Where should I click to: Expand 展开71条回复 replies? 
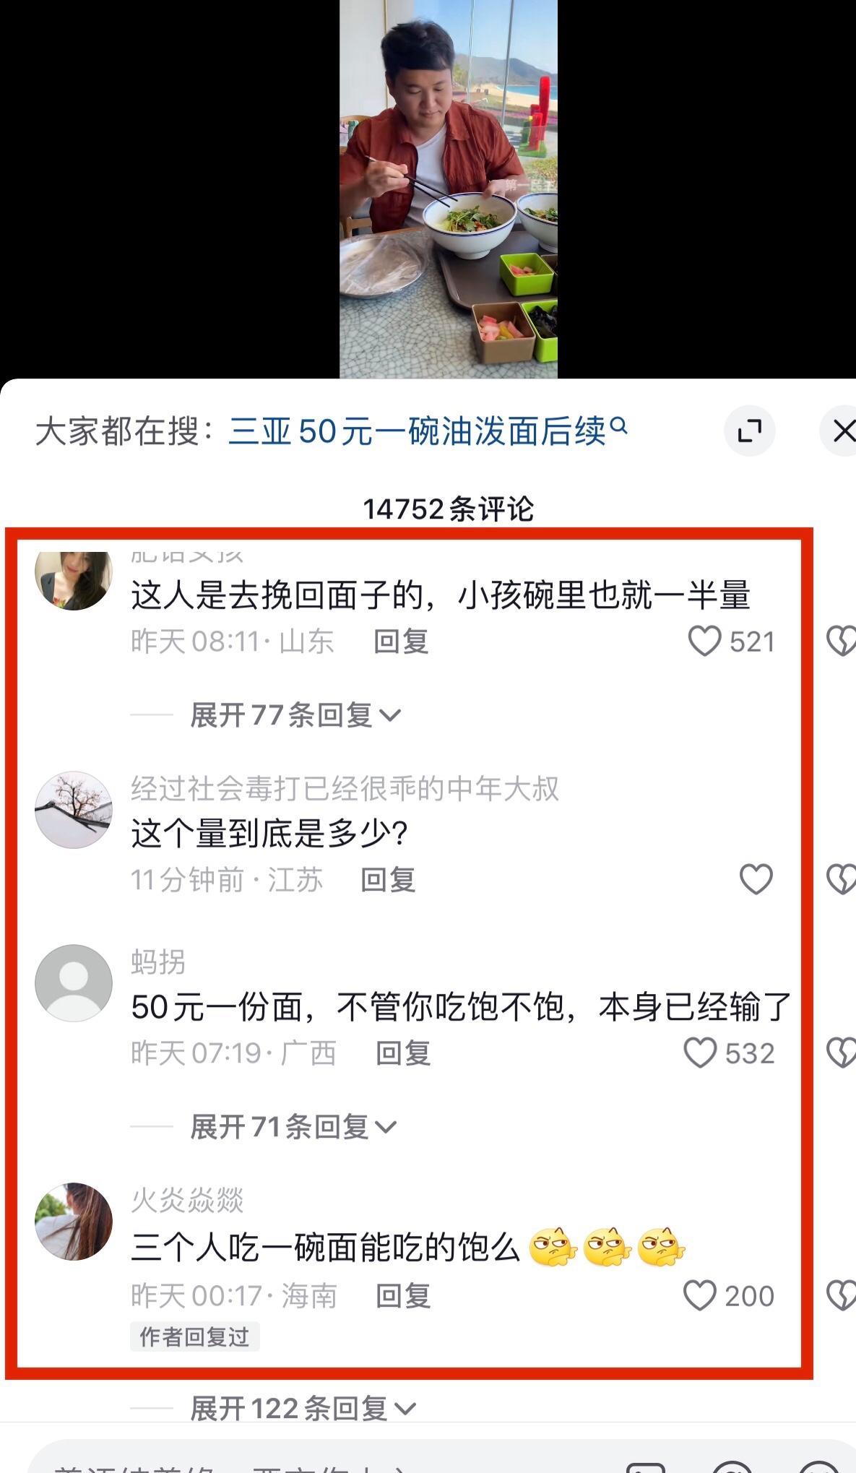pos(293,1126)
